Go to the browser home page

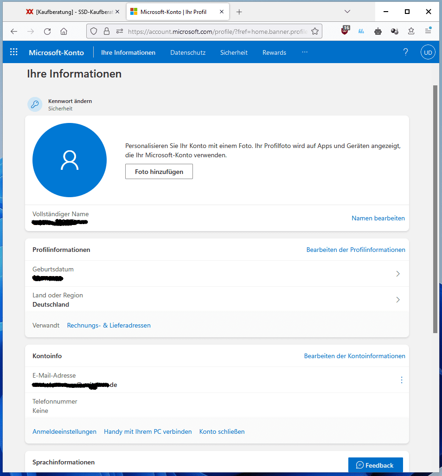pos(64,32)
